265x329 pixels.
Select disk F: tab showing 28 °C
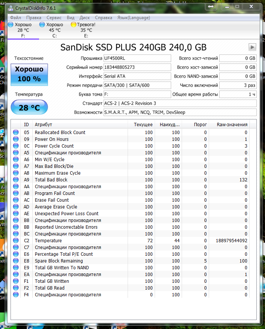23,30
